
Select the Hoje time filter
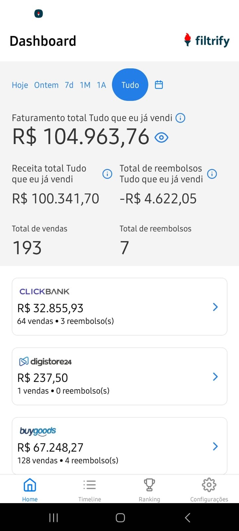(x=20, y=85)
